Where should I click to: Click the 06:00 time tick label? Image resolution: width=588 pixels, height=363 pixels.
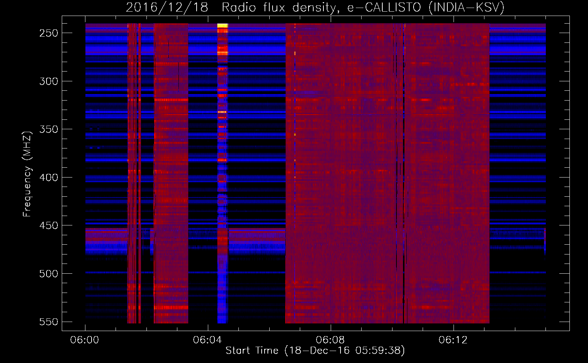[85, 340]
